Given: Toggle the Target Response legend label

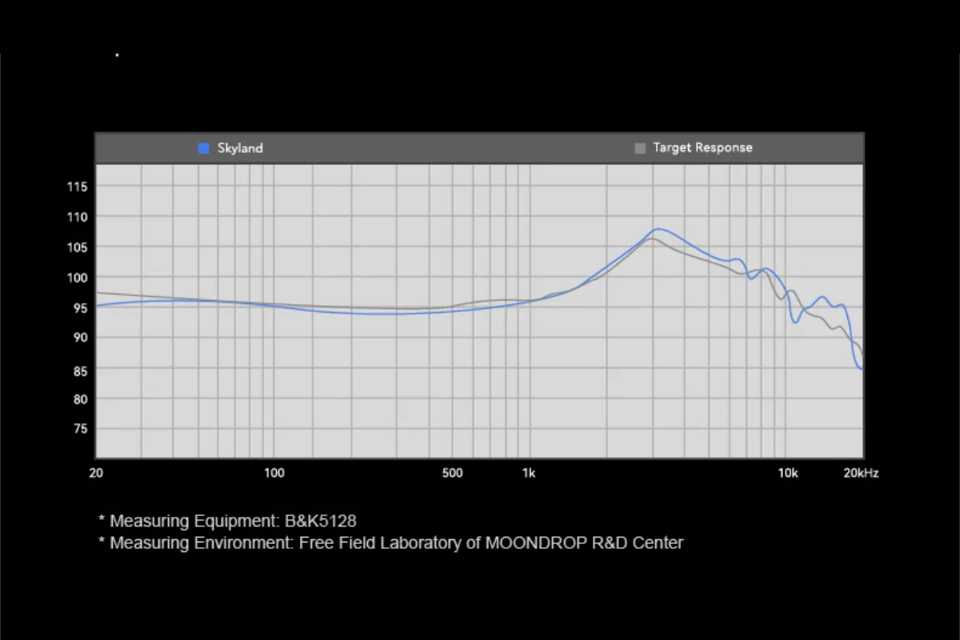Looking at the screenshot, I should 702,148.
